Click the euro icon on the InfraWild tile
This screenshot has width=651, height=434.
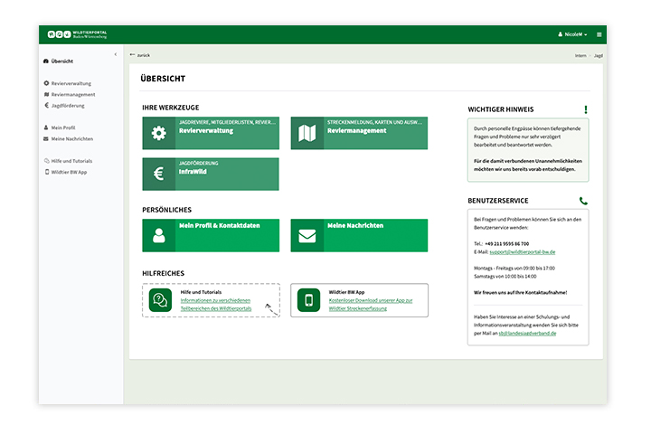tap(158, 174)
